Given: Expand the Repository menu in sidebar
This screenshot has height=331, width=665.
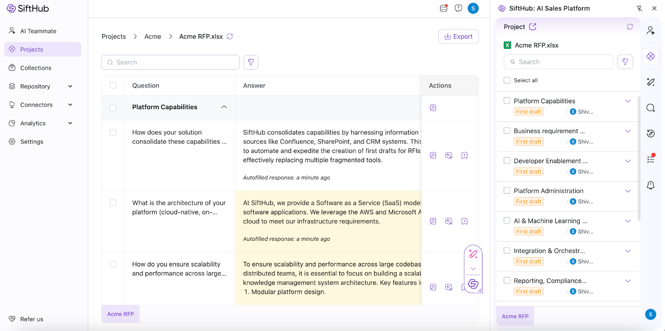Looking at the screenshot, I should tap(70, 86).
